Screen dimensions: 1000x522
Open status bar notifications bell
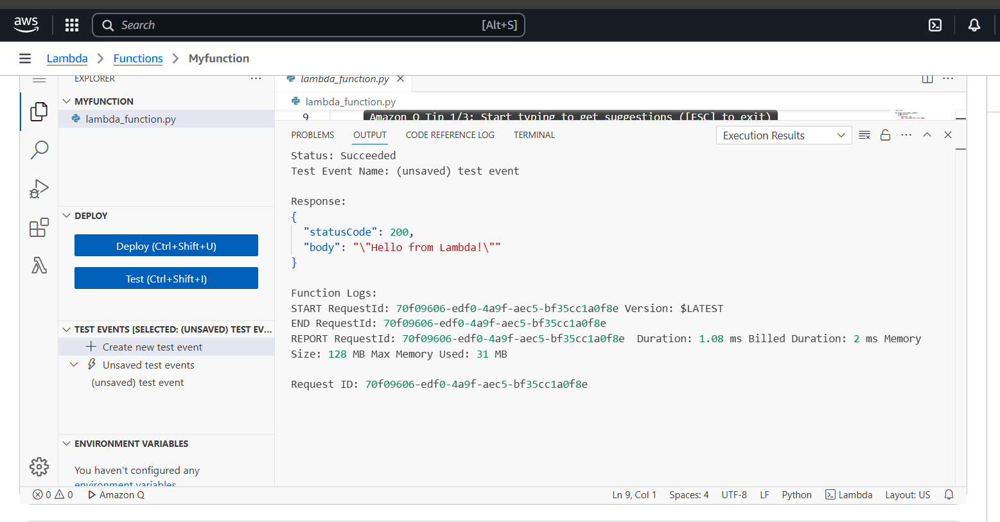(949, 494)
